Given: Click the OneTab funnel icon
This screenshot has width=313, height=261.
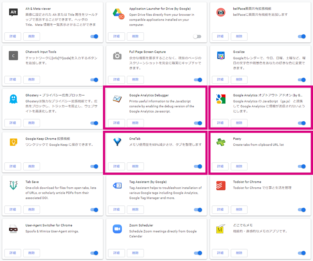Looking at the screenshot, I should [x=117, y=142].
